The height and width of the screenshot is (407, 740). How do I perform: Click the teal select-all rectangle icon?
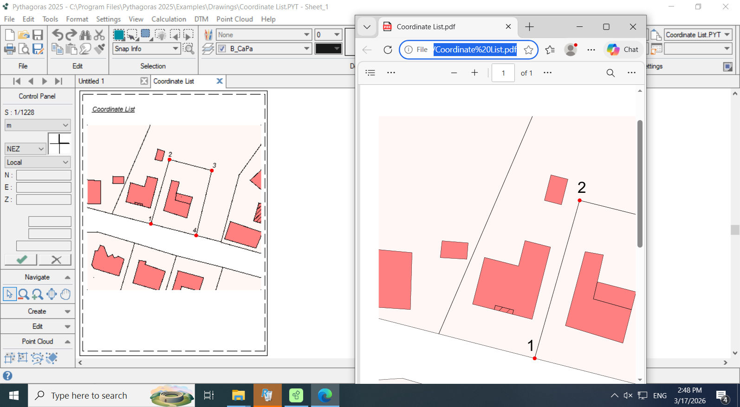point(119,35)
